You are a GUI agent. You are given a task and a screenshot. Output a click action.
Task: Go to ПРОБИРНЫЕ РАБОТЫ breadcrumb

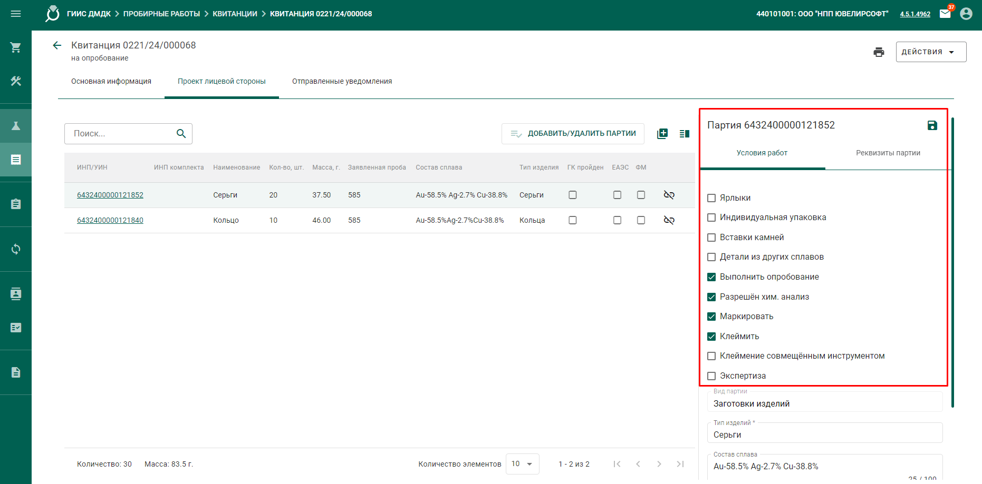tap(161, 14)
